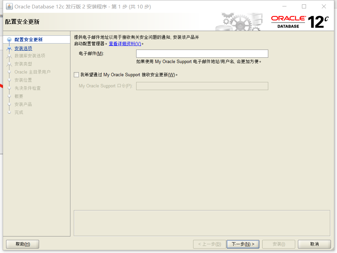The height and width of the screenshot is (253, 337).
Task: Click the hint text below email field
Action: [198, 61]
